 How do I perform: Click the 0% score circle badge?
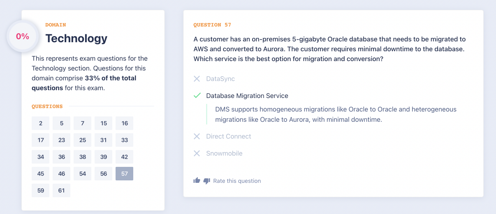pos(23,36)
